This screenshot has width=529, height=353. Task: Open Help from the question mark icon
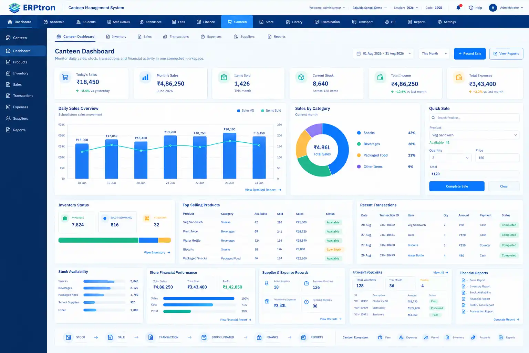pyautogui.click(x=471, y=8)
